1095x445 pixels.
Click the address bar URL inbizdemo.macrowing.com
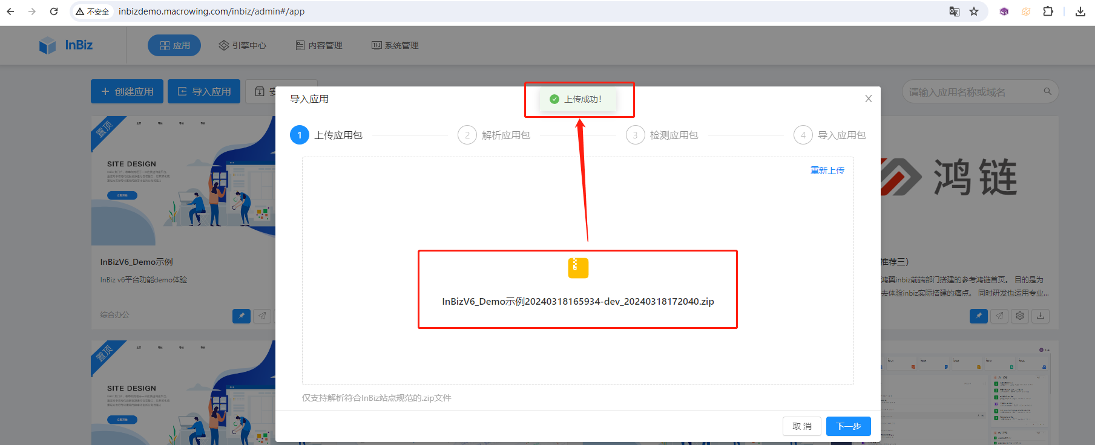(x=211, y=11)
